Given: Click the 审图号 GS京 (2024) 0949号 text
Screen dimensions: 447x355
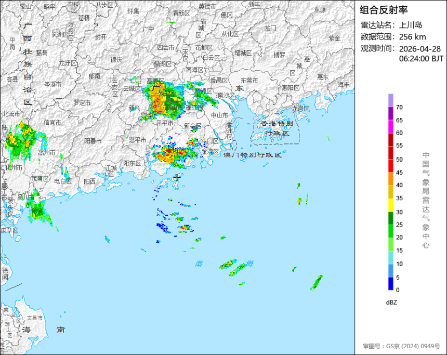Looking at the screenshot, I should coord(401,346).
